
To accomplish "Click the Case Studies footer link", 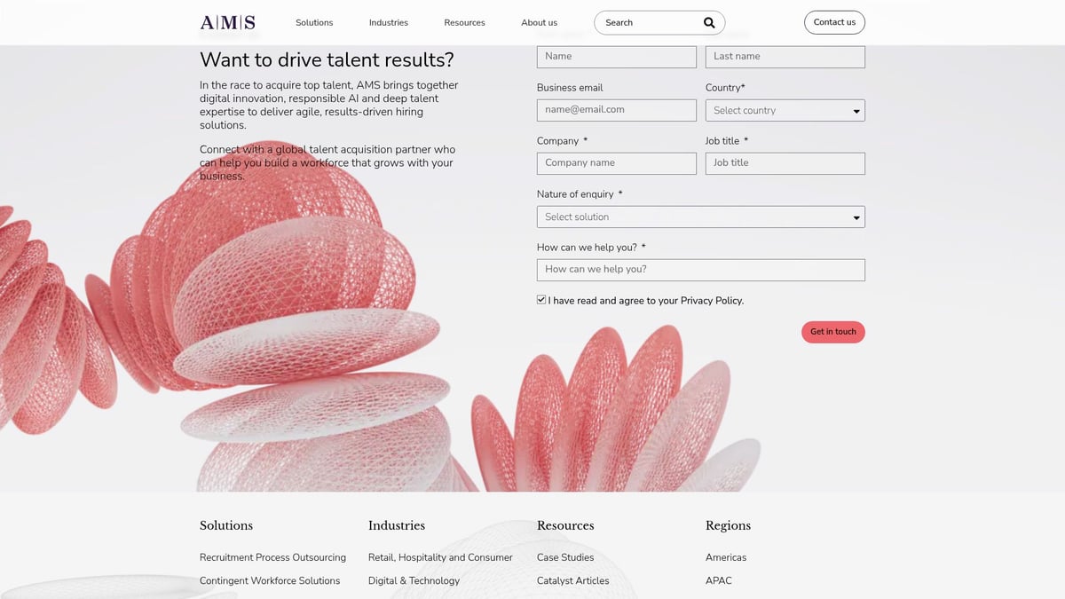I will click(565, 557).
